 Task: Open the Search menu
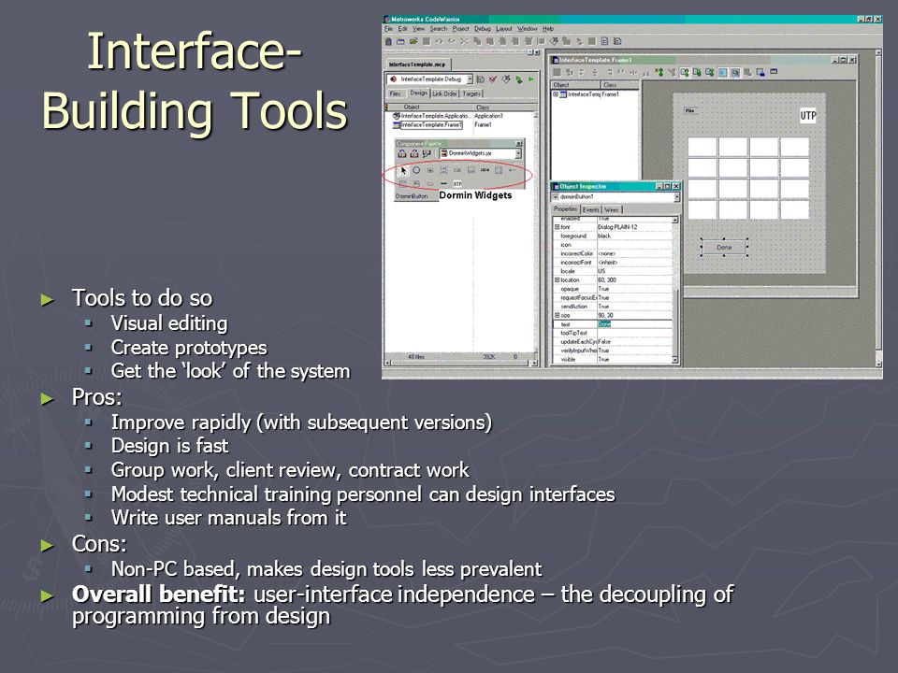coord(438,29)
